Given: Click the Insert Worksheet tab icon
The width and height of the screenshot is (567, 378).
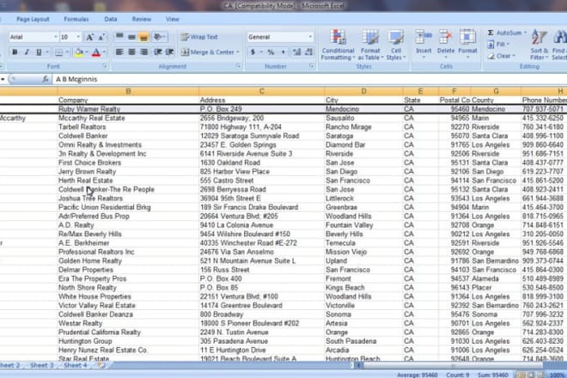Looking at the screenshot, I should point(101,365).
